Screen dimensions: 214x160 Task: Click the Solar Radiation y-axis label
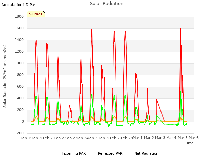click(5, 76)
